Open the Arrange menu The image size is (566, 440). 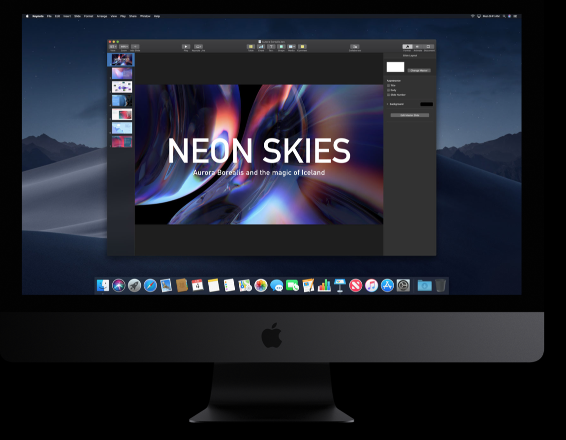tap(102, 16)
